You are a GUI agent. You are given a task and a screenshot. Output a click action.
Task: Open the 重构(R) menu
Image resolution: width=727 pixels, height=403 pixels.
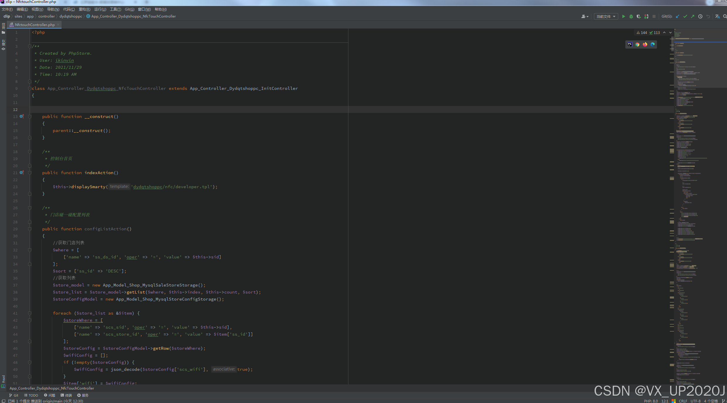tap(84, 9)
